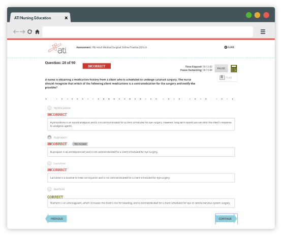Click the browser forward arrow

pos(22,32)
